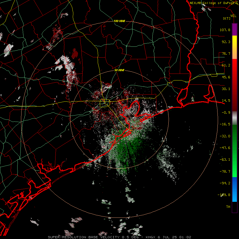239x239 pixels.
Task: Select the 107.8 legend value
Action: [225, 30]
